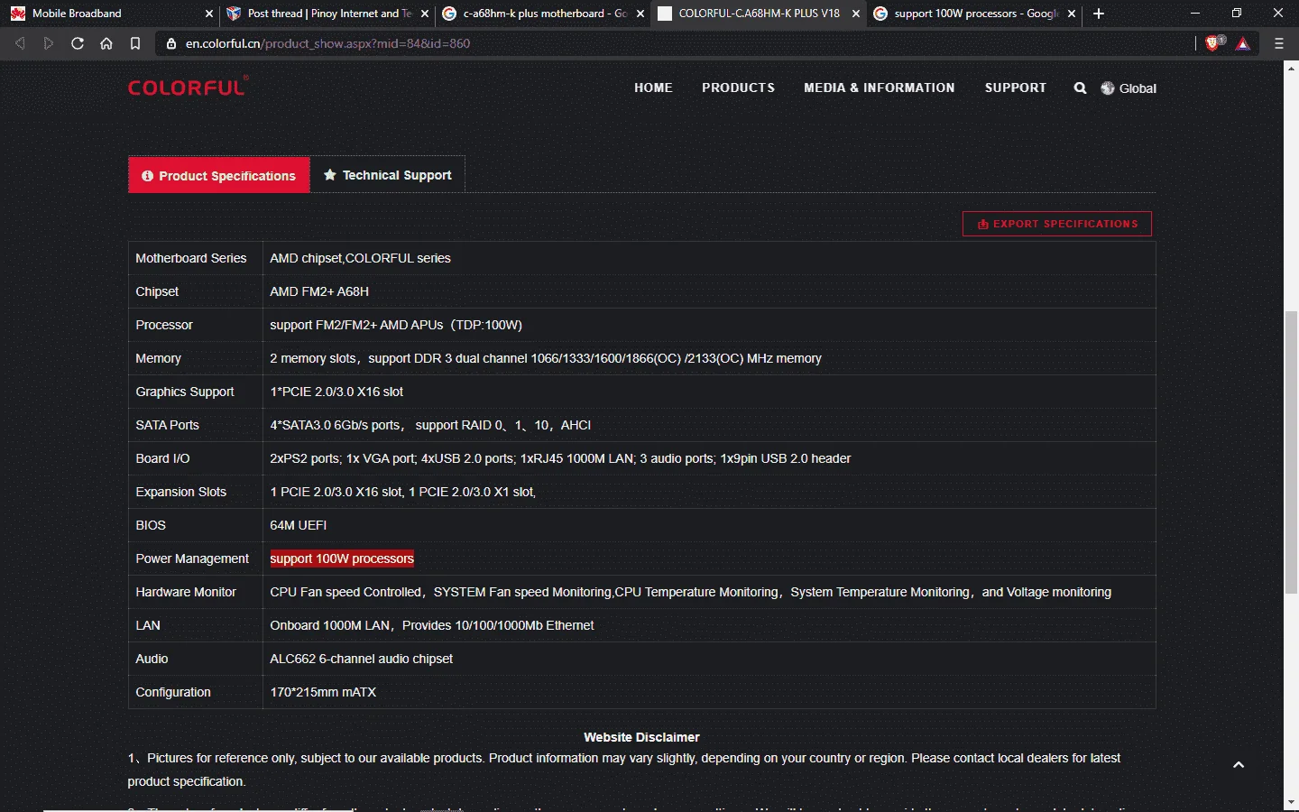Open the MEDIA & INFORMATION menu

pos(880,88)
